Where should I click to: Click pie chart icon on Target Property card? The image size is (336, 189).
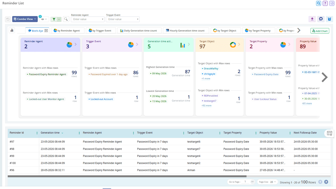coord(283,45)
